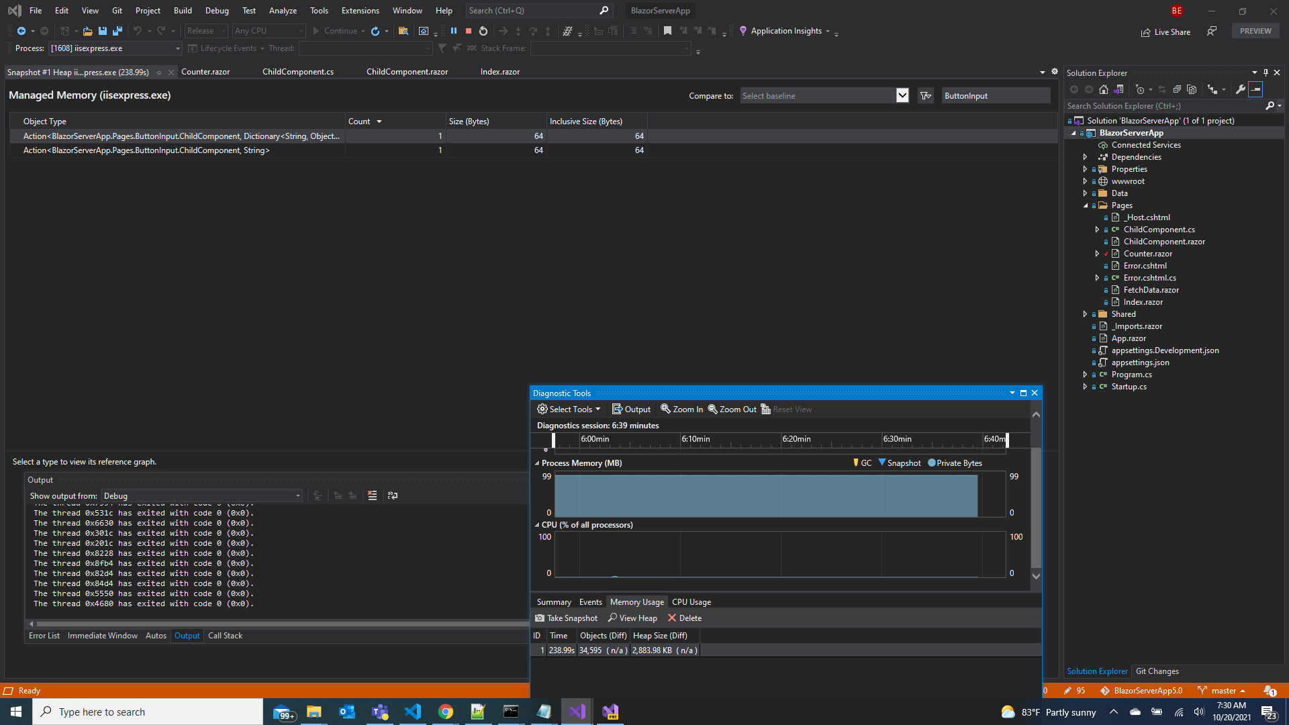Open the Select baseline dropdown
Image resolution: width=1289 pixels, height=725 pixels.
(824, 95)
